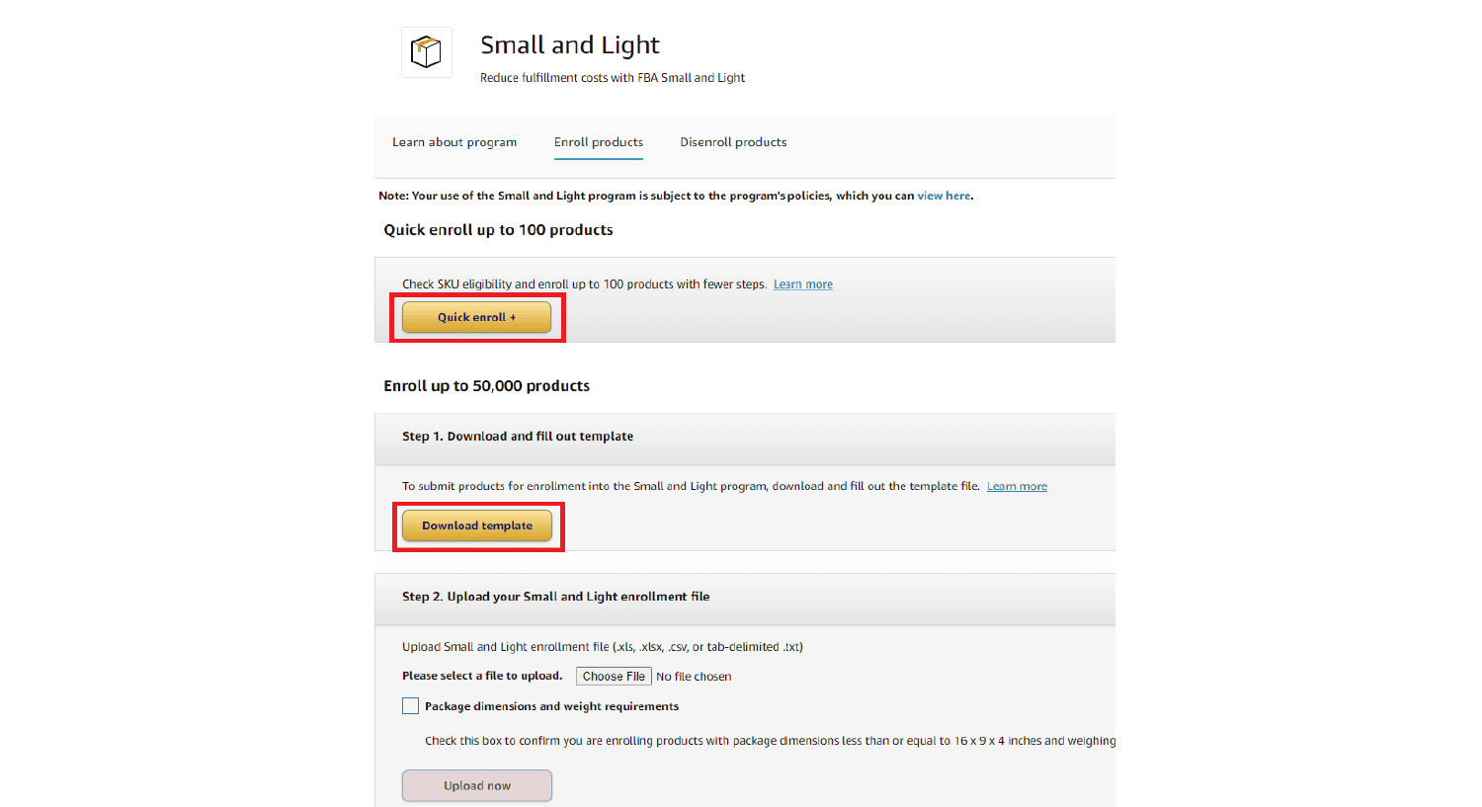Click Learn more beside SKU eligibility text
The height and width of the screenshot is (807, 1482).
(803, 284)
